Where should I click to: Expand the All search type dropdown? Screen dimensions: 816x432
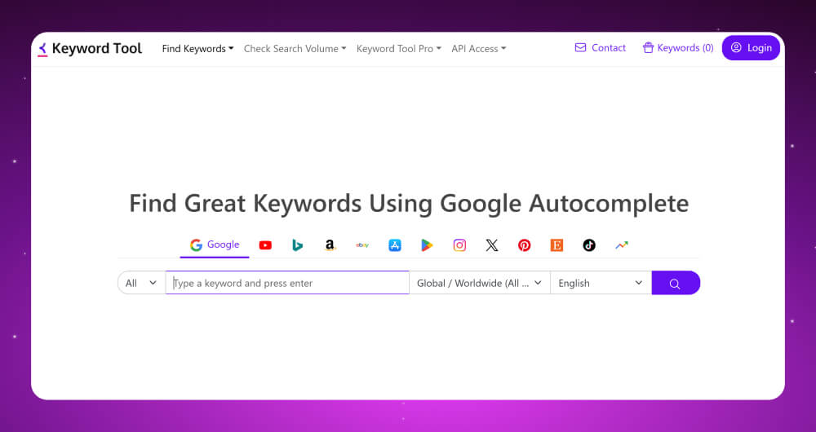point(141,283)
